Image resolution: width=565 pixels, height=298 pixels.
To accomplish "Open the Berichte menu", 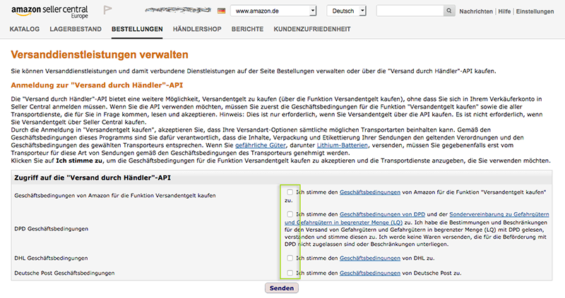I will [x=248, y=29].
